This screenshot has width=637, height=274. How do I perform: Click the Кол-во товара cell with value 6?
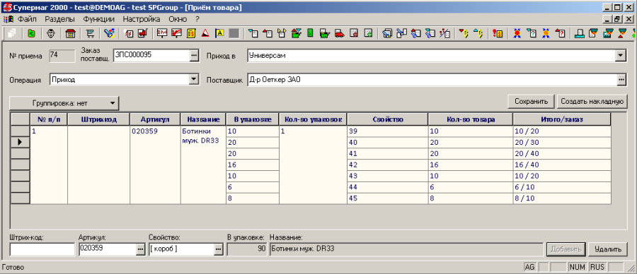(x=470, y=188)
